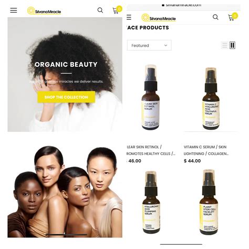Open the cart icon on the products page
The width and height of the screenshot is (249, 249).
[x=233, y=17]
